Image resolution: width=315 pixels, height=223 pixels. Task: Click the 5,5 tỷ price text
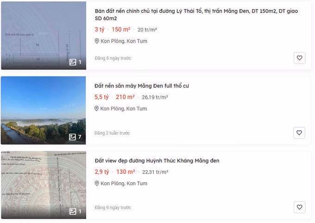[101, 97]
